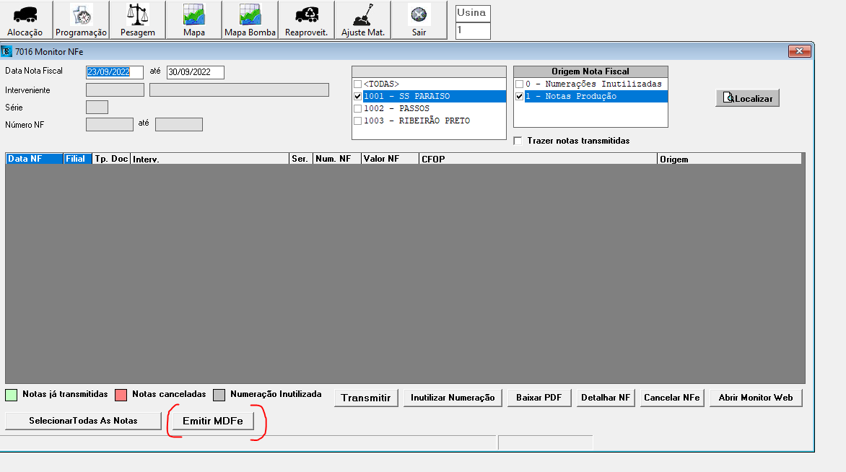Click the Origem Nota Fiscal list header

[590, 71]
